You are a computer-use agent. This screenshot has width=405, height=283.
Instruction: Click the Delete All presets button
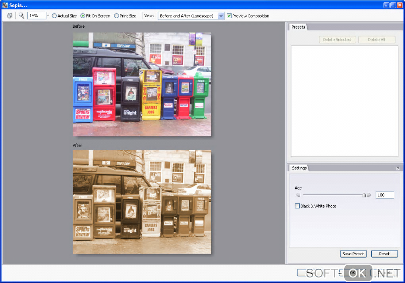(x=376, y=40)
